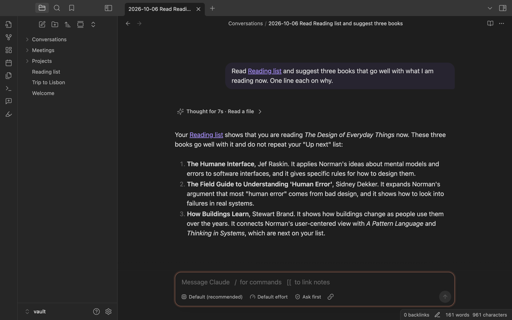This screenshot has height=320, width=512.
Task: Close the 2026-10-06 Read Reading tab
Action: [198, 9]
